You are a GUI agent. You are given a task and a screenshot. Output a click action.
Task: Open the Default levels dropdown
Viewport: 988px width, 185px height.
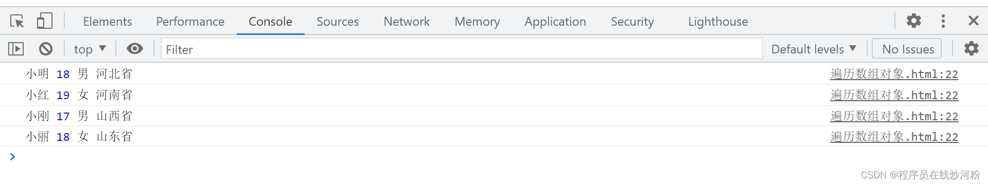pos(814,49)
